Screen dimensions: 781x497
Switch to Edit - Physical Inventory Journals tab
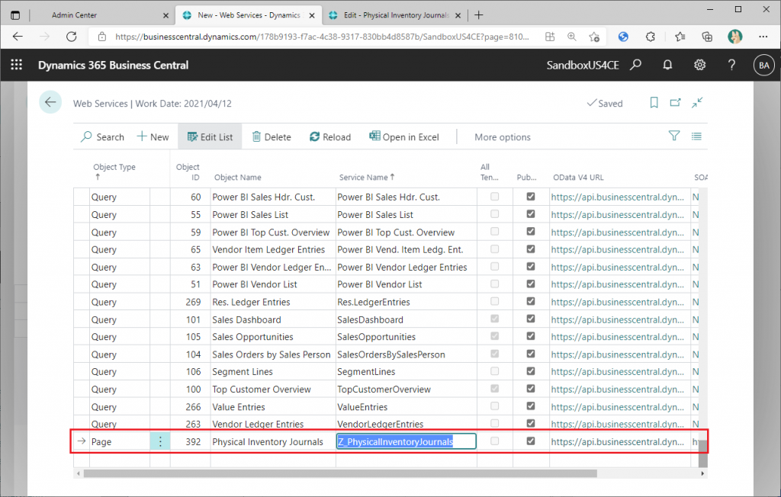click(396, 15)
